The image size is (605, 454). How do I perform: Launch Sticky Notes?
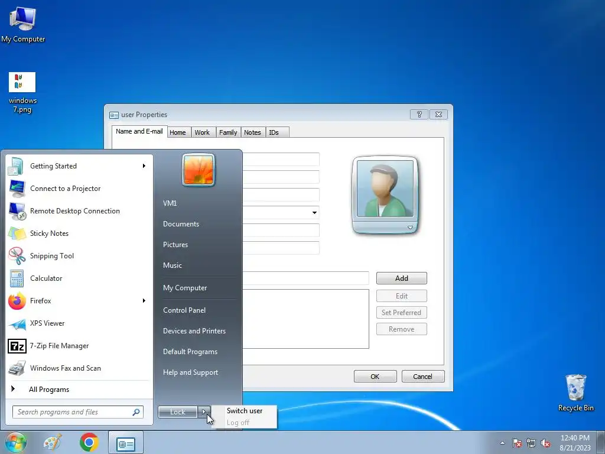pos(79,233)
